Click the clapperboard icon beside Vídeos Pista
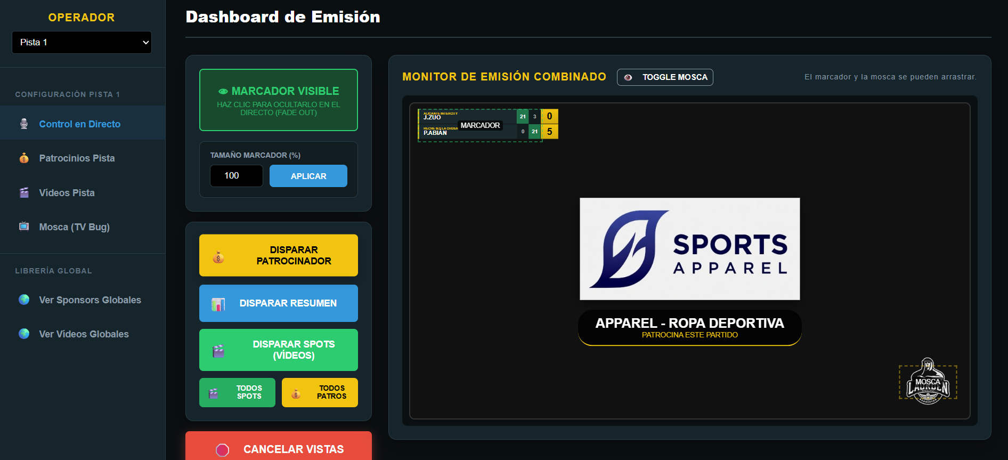This screenshot has height=460, width=1008. 24,192
